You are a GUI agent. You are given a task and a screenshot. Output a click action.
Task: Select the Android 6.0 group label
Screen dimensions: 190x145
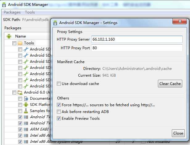(37, 92)
